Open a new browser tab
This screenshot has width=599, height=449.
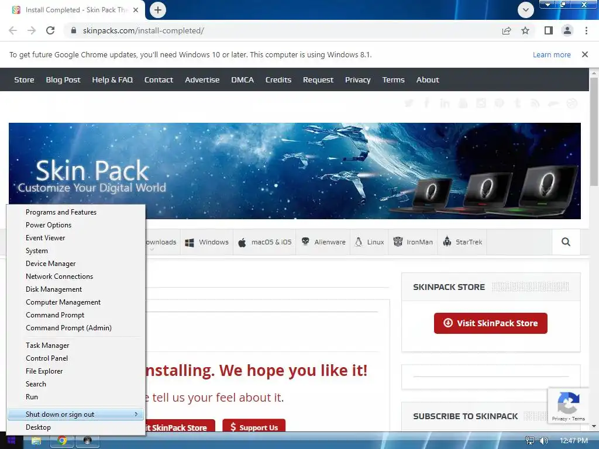tap(158, 10)
